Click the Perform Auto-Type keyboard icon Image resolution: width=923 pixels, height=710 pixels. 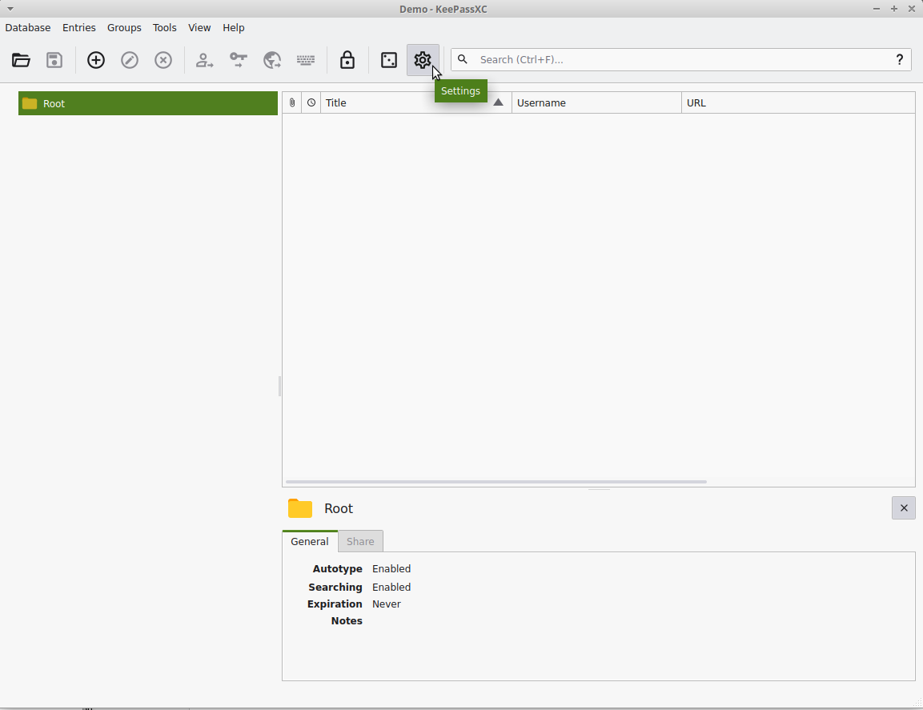click(306, 60)
